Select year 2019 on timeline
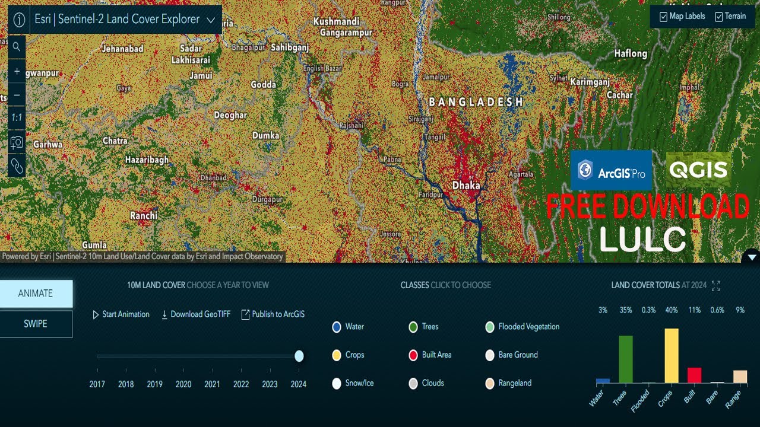 click(155, 384)
